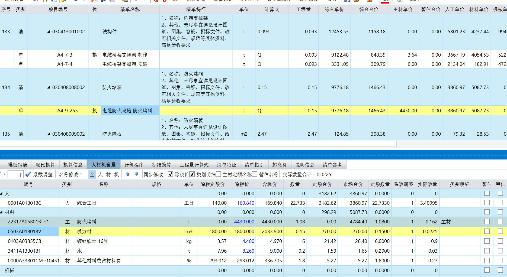Viewport: 507px width, 277px height.
Task: Switch to the 清单特征 tab
Action: coord(227,165)
